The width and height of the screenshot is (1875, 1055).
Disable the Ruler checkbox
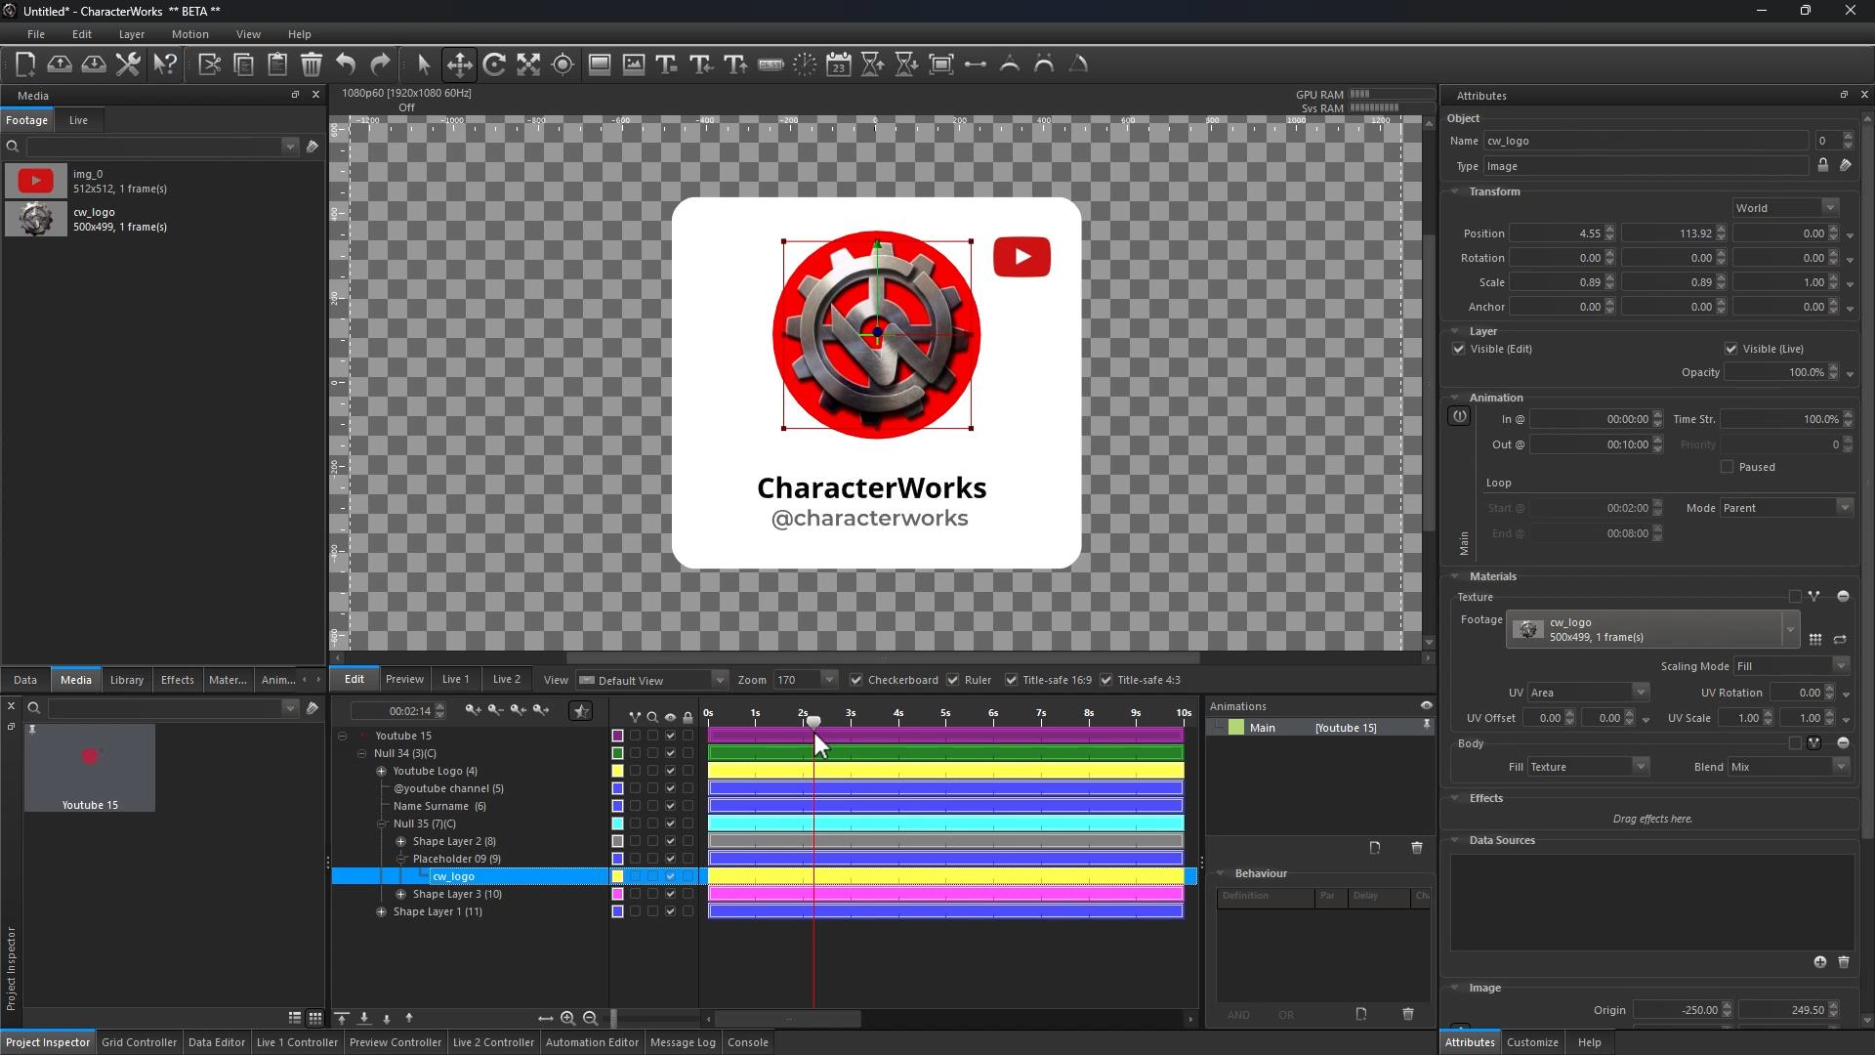pyautogui.click(x=953, y=680)
